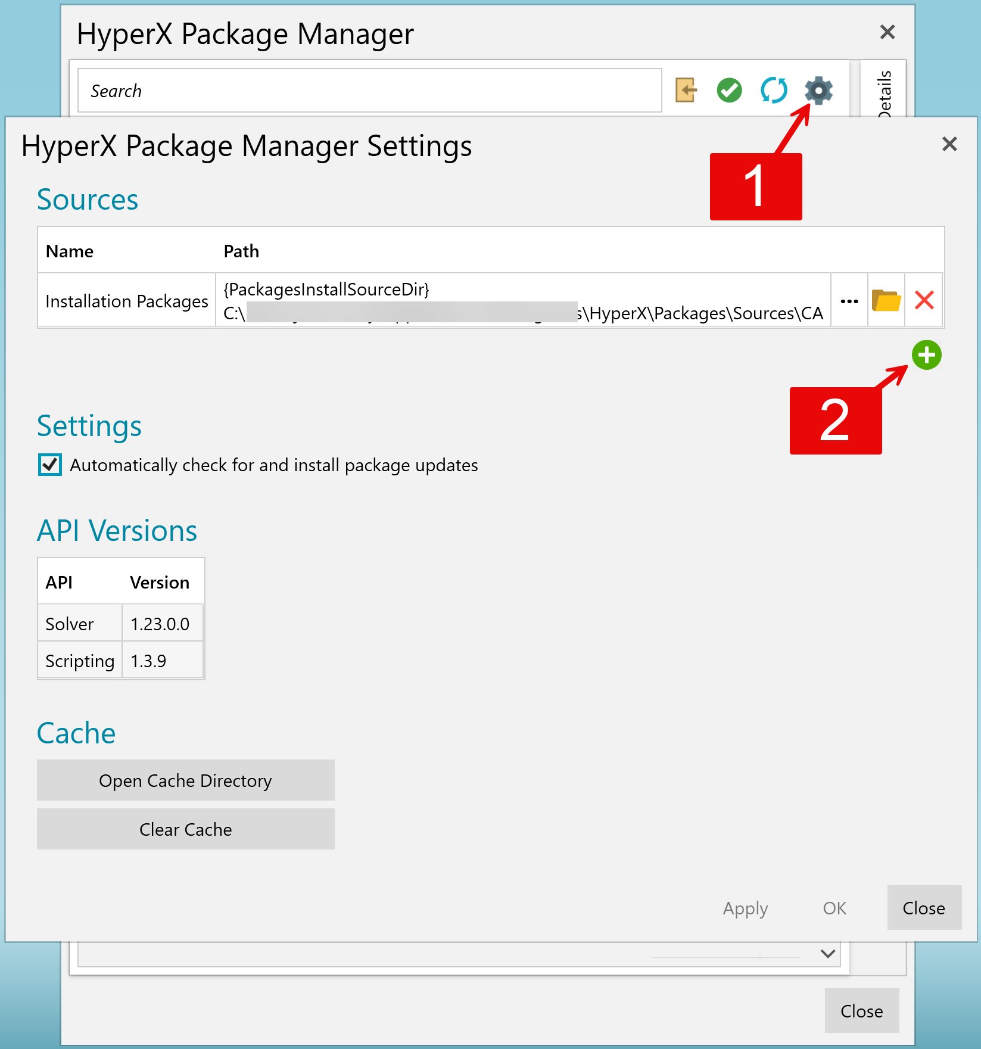Click the ellipsis browse button for source path
981x1049 pixels.
pyautogui.click(x=849, y=300)
